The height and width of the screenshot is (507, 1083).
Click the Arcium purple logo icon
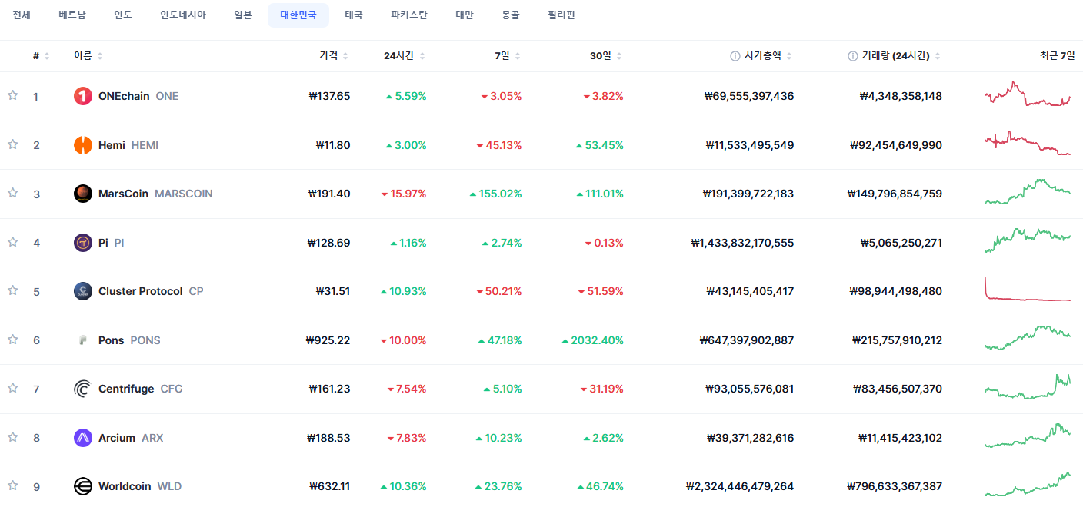tap(83, 438)
